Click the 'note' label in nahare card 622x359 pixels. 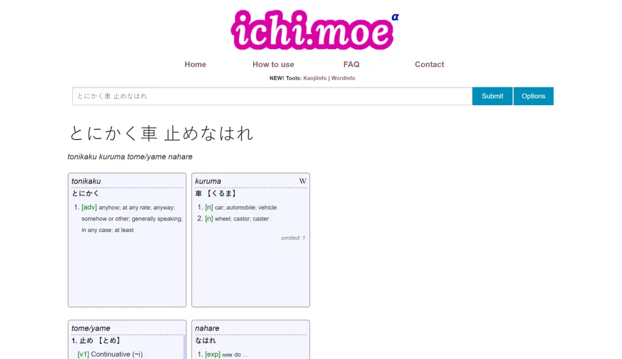pyautogui.click(x=227, y=355)
